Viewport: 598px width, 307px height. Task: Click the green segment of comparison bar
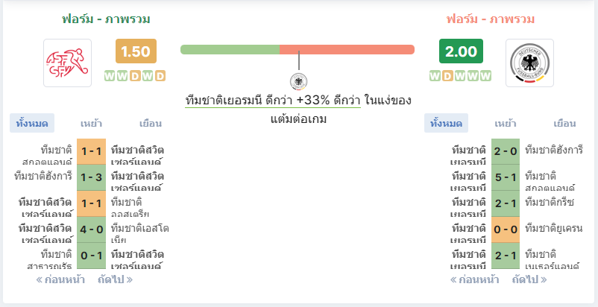230,49
